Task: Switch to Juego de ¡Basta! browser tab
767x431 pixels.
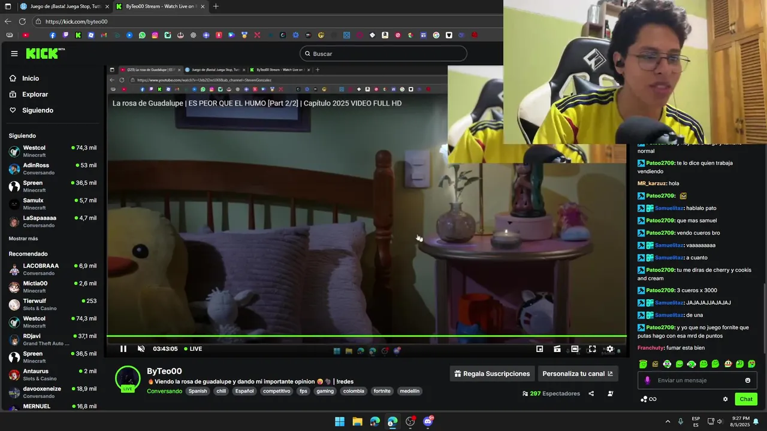Action: pos(65,7)
